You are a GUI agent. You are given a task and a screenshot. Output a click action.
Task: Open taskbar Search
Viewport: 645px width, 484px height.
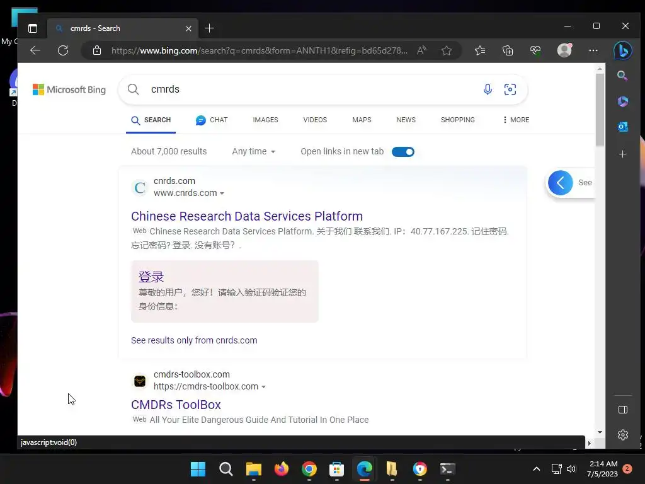click(226, 469)
